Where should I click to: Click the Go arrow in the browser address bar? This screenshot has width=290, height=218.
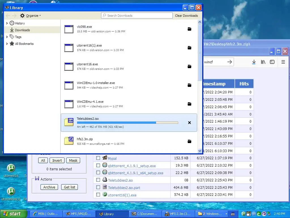pos(229,62)
